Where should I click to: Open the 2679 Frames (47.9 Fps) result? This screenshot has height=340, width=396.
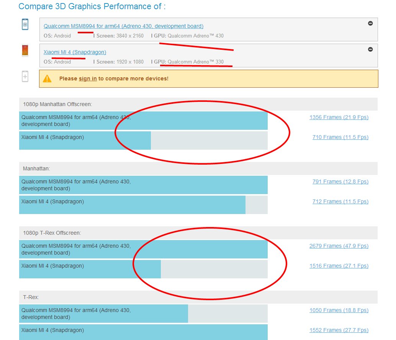click(339, 246)
